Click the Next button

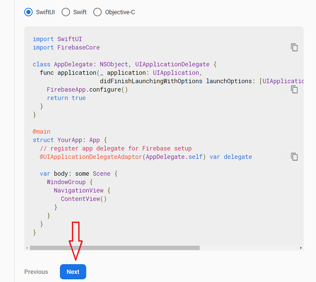(x=73, y=272)
